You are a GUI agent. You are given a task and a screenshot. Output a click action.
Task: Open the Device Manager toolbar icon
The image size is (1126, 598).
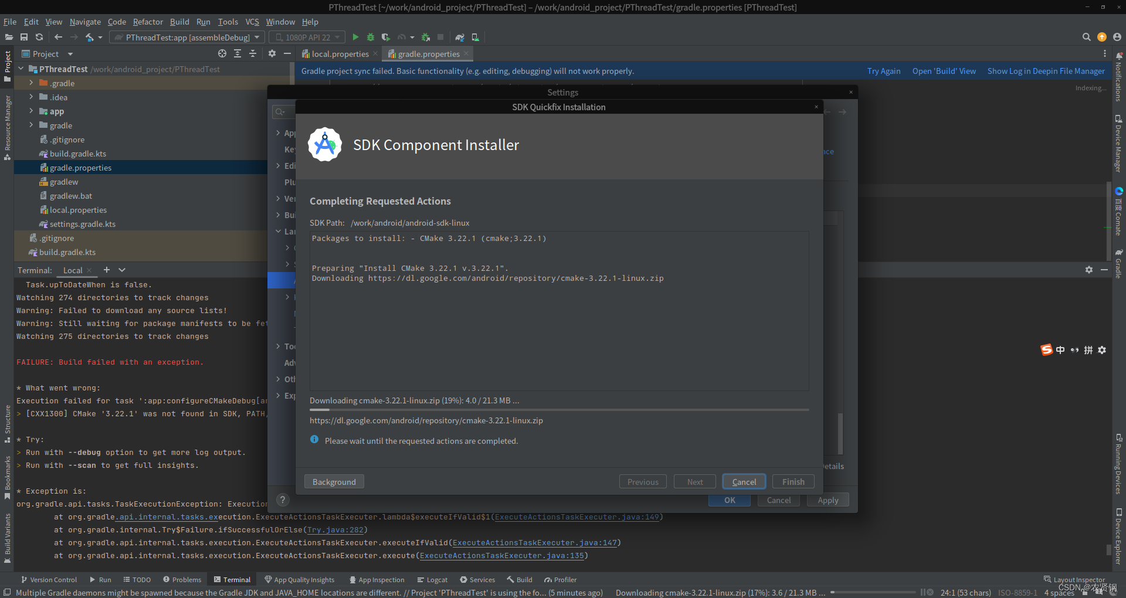point(475,37)
